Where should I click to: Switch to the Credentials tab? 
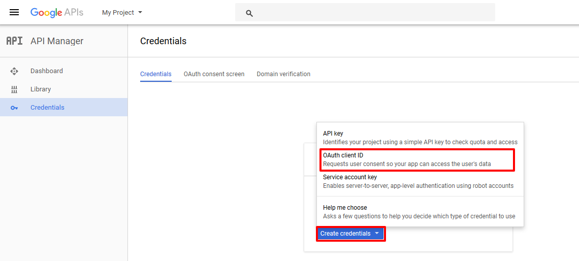coord(155,74)
